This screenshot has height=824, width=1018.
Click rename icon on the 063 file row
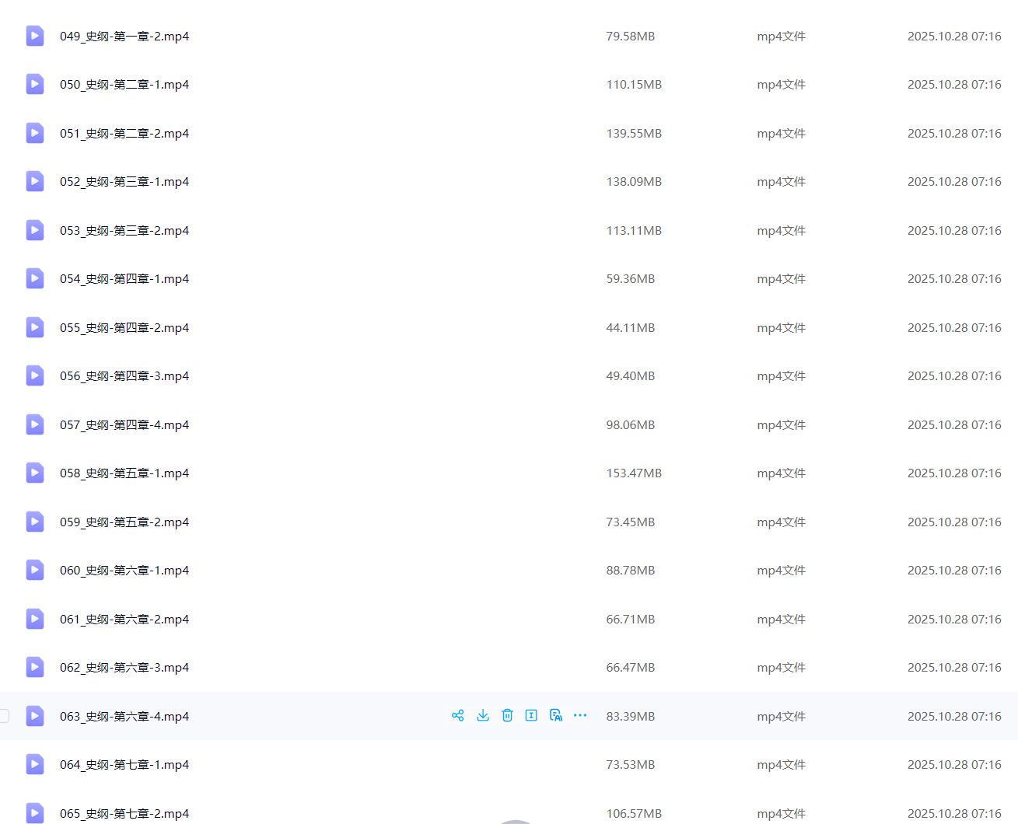(531, 716)
